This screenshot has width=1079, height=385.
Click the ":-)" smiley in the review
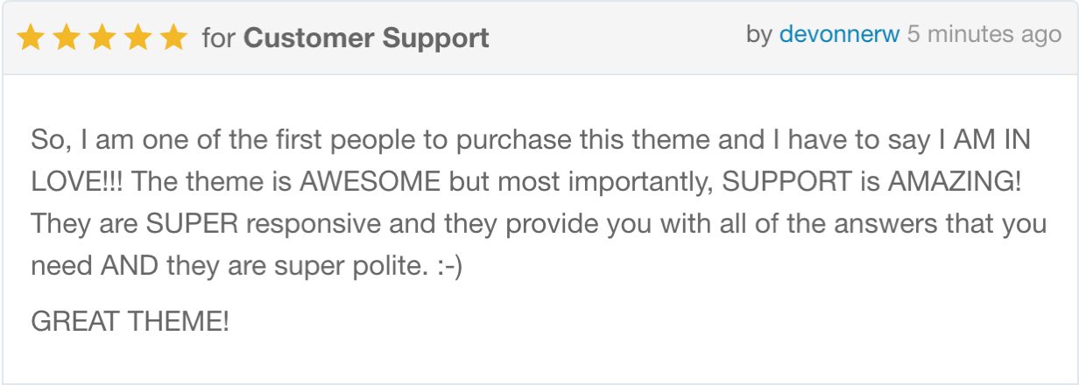448,266
